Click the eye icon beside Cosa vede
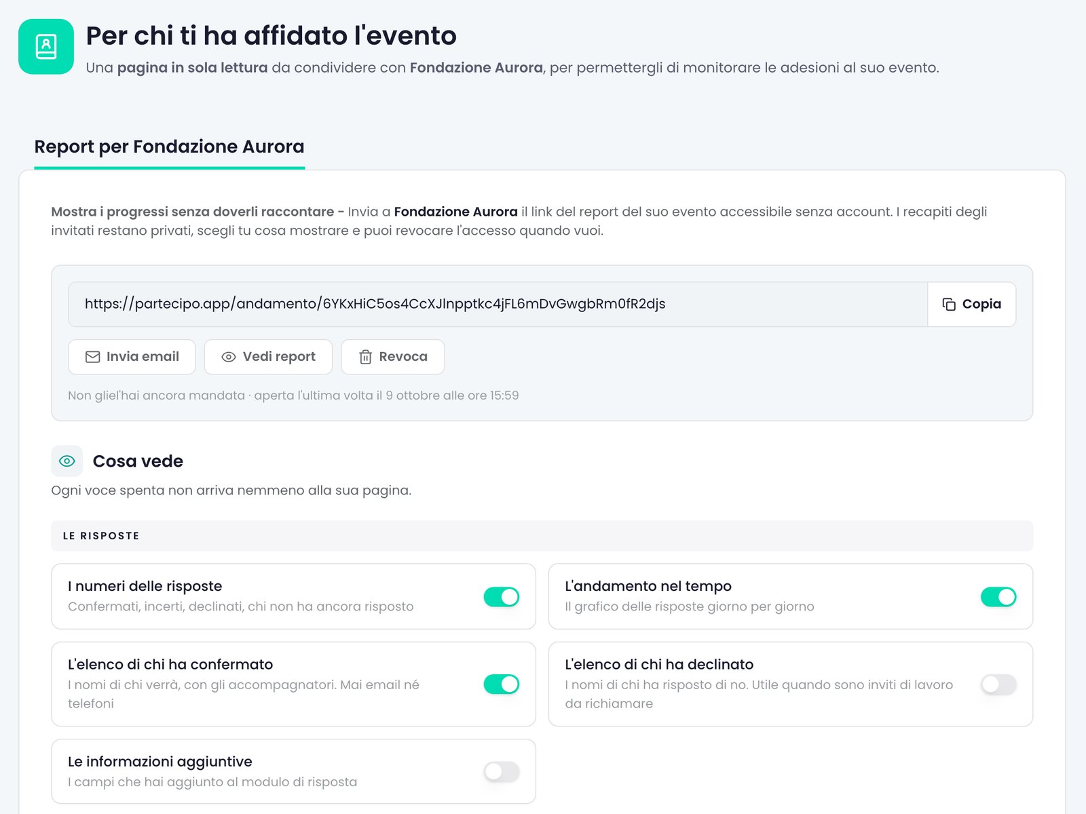 67,461
